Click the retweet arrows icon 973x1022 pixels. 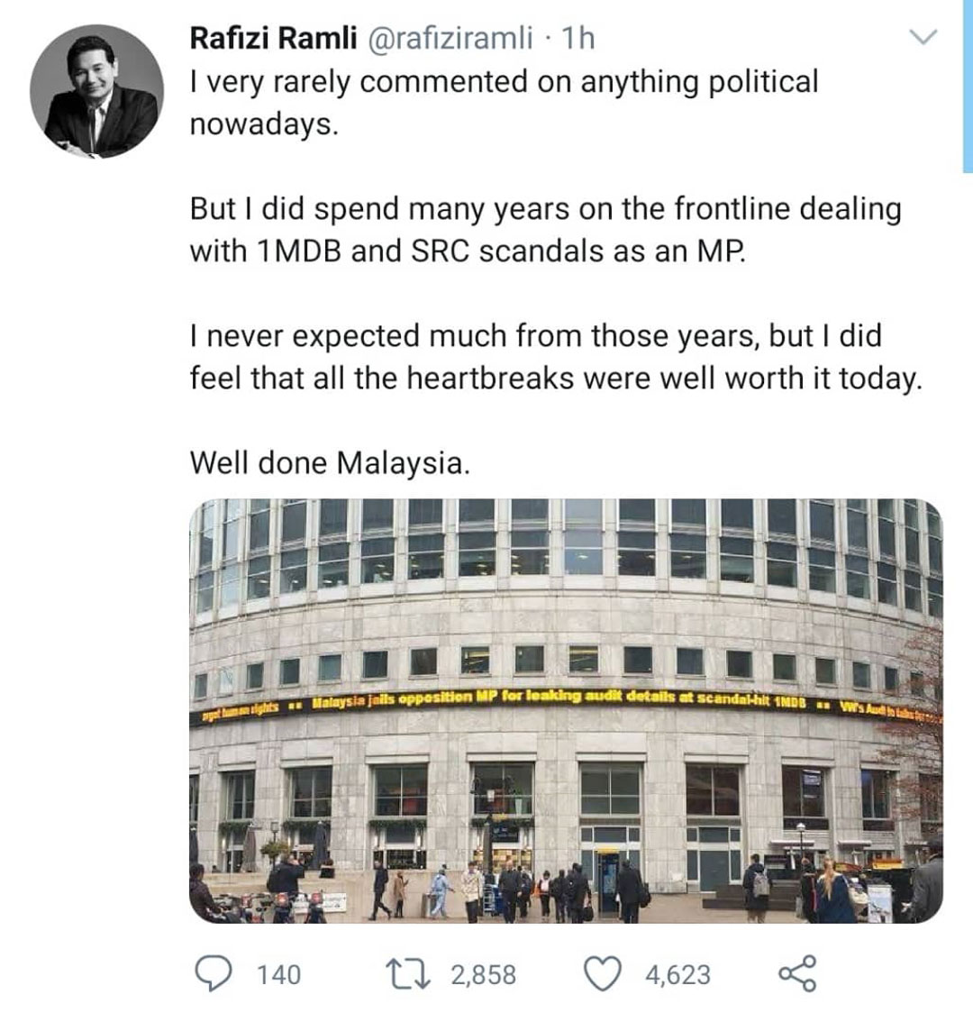(409, 974)
